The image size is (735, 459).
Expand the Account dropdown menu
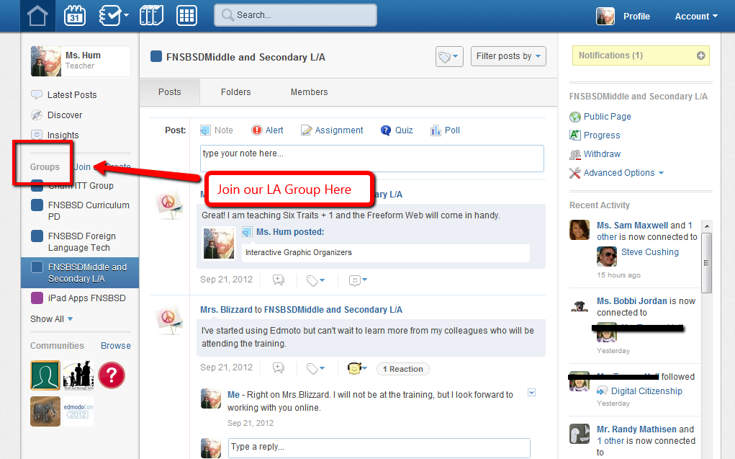[696, 17]
